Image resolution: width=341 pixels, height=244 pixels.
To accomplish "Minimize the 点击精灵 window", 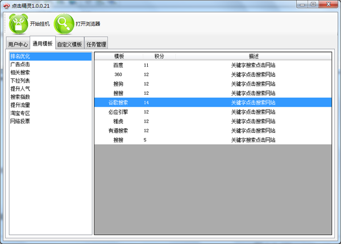I will (302, 5).
